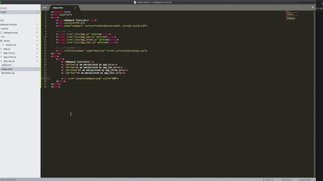This screenshot has width=323, height=181.
Task: Expand the assets folder row
Action: coord(5,29)
